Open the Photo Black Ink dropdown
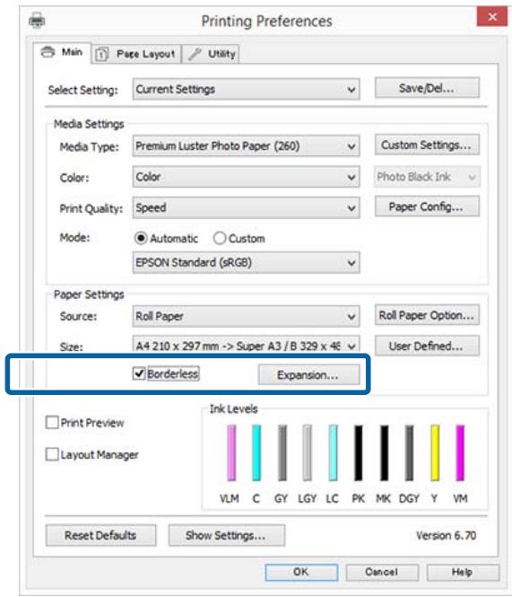The height and width of the screenshot is (597, 512). 427,177
